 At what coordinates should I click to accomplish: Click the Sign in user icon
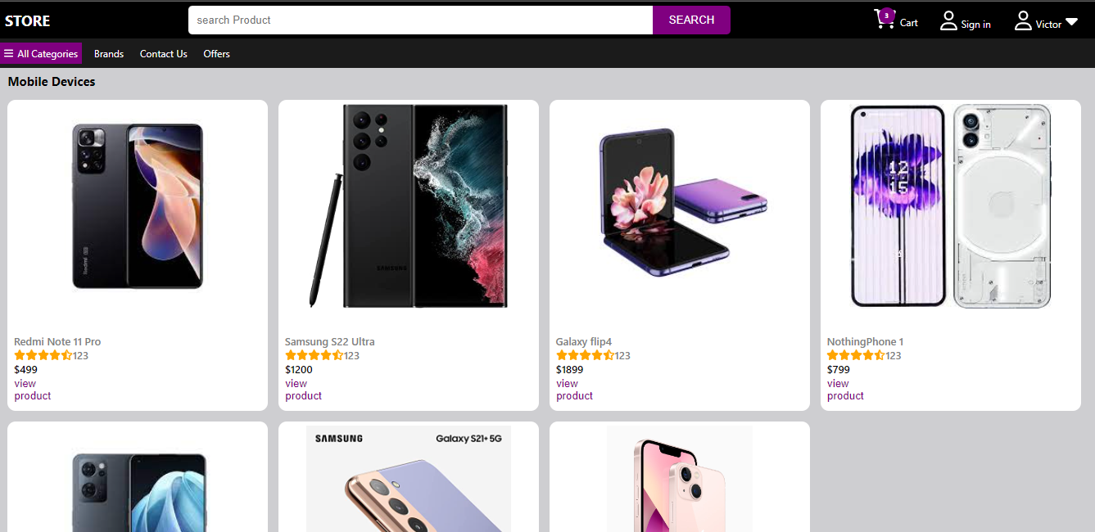point(948,20)
